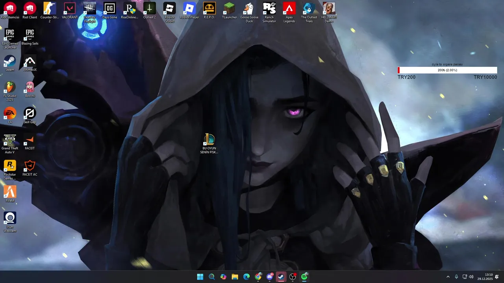Click the Goose Goose Duck icon

click(x=249, y=12)
